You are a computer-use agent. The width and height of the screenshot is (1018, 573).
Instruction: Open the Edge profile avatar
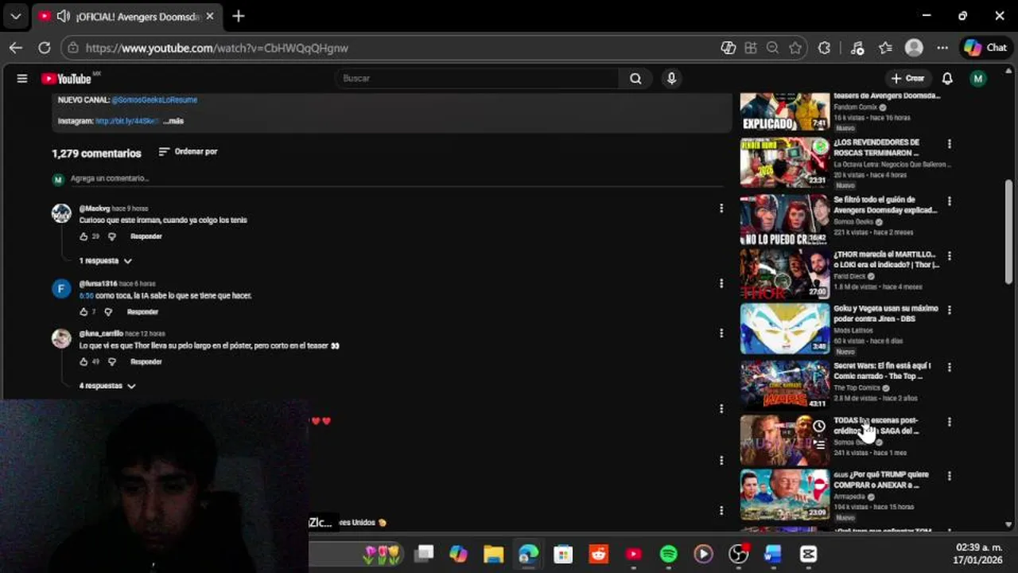pos(914,48)
